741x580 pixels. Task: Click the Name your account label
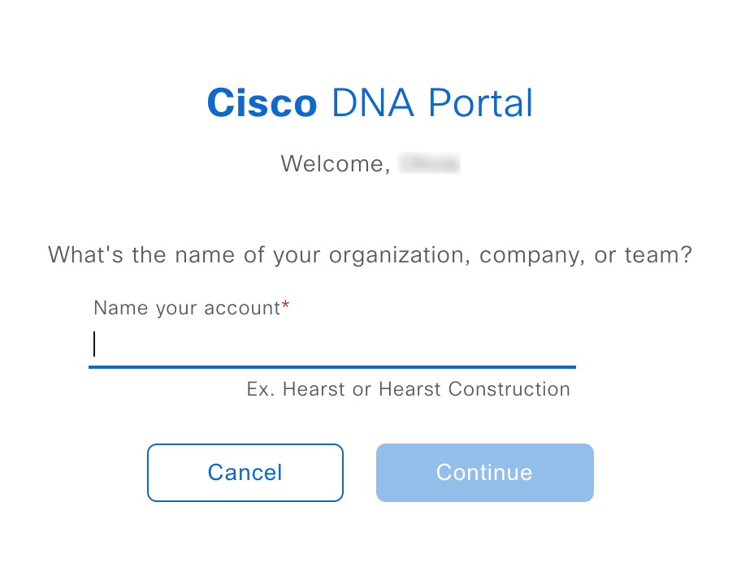(x=185, y=308)
